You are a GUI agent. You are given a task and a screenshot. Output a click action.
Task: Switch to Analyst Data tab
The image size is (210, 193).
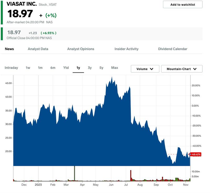tap(38, 49)
